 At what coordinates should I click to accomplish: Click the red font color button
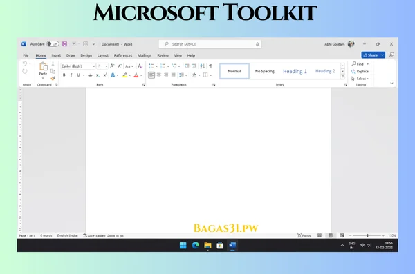(136, 75)
